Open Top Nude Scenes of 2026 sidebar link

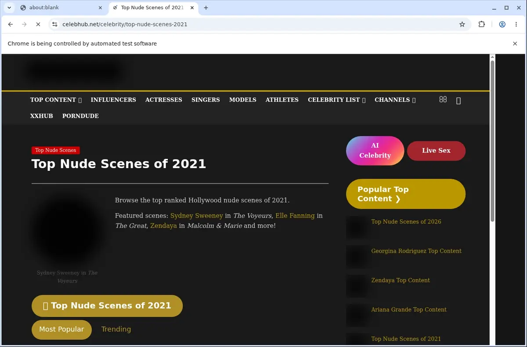pos(406,222)
